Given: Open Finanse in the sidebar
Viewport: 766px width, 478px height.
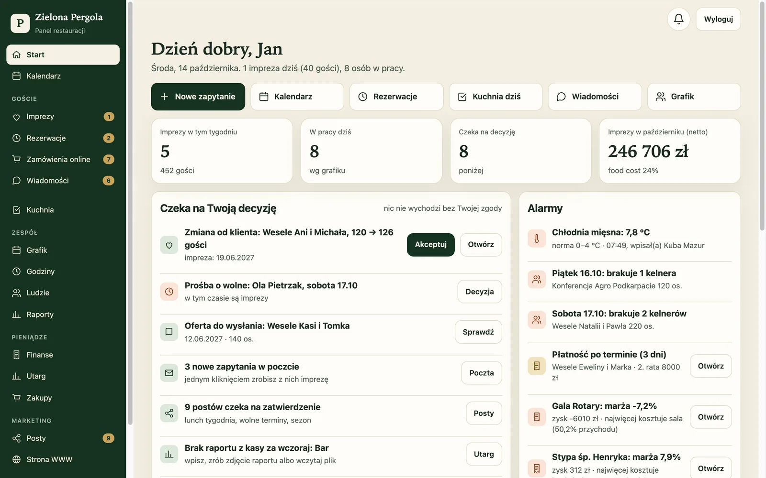Looking at the screenshot, I should pyautogui.click(x=63, y=355).
